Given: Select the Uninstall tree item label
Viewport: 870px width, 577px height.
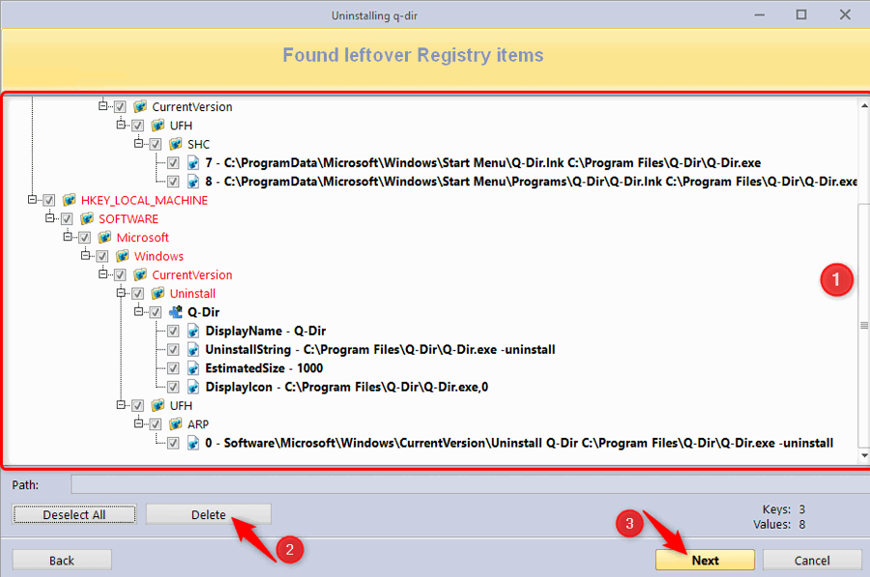Looking at the screenshot, I should click(192, 294).
